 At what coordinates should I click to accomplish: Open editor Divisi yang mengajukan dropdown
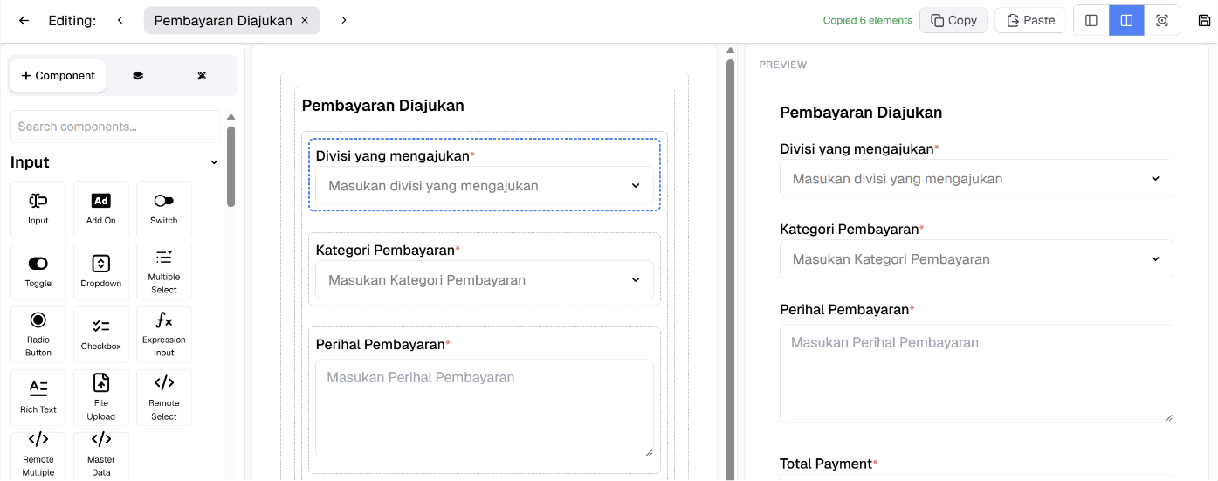coord(485,186)
